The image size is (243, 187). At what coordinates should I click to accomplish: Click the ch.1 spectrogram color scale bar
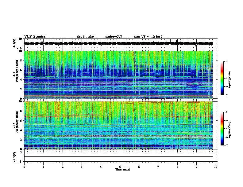(x=222, y=78)
